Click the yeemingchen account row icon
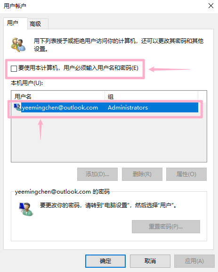The height and width of the screenshot is (272, 218). coord(17,107)
